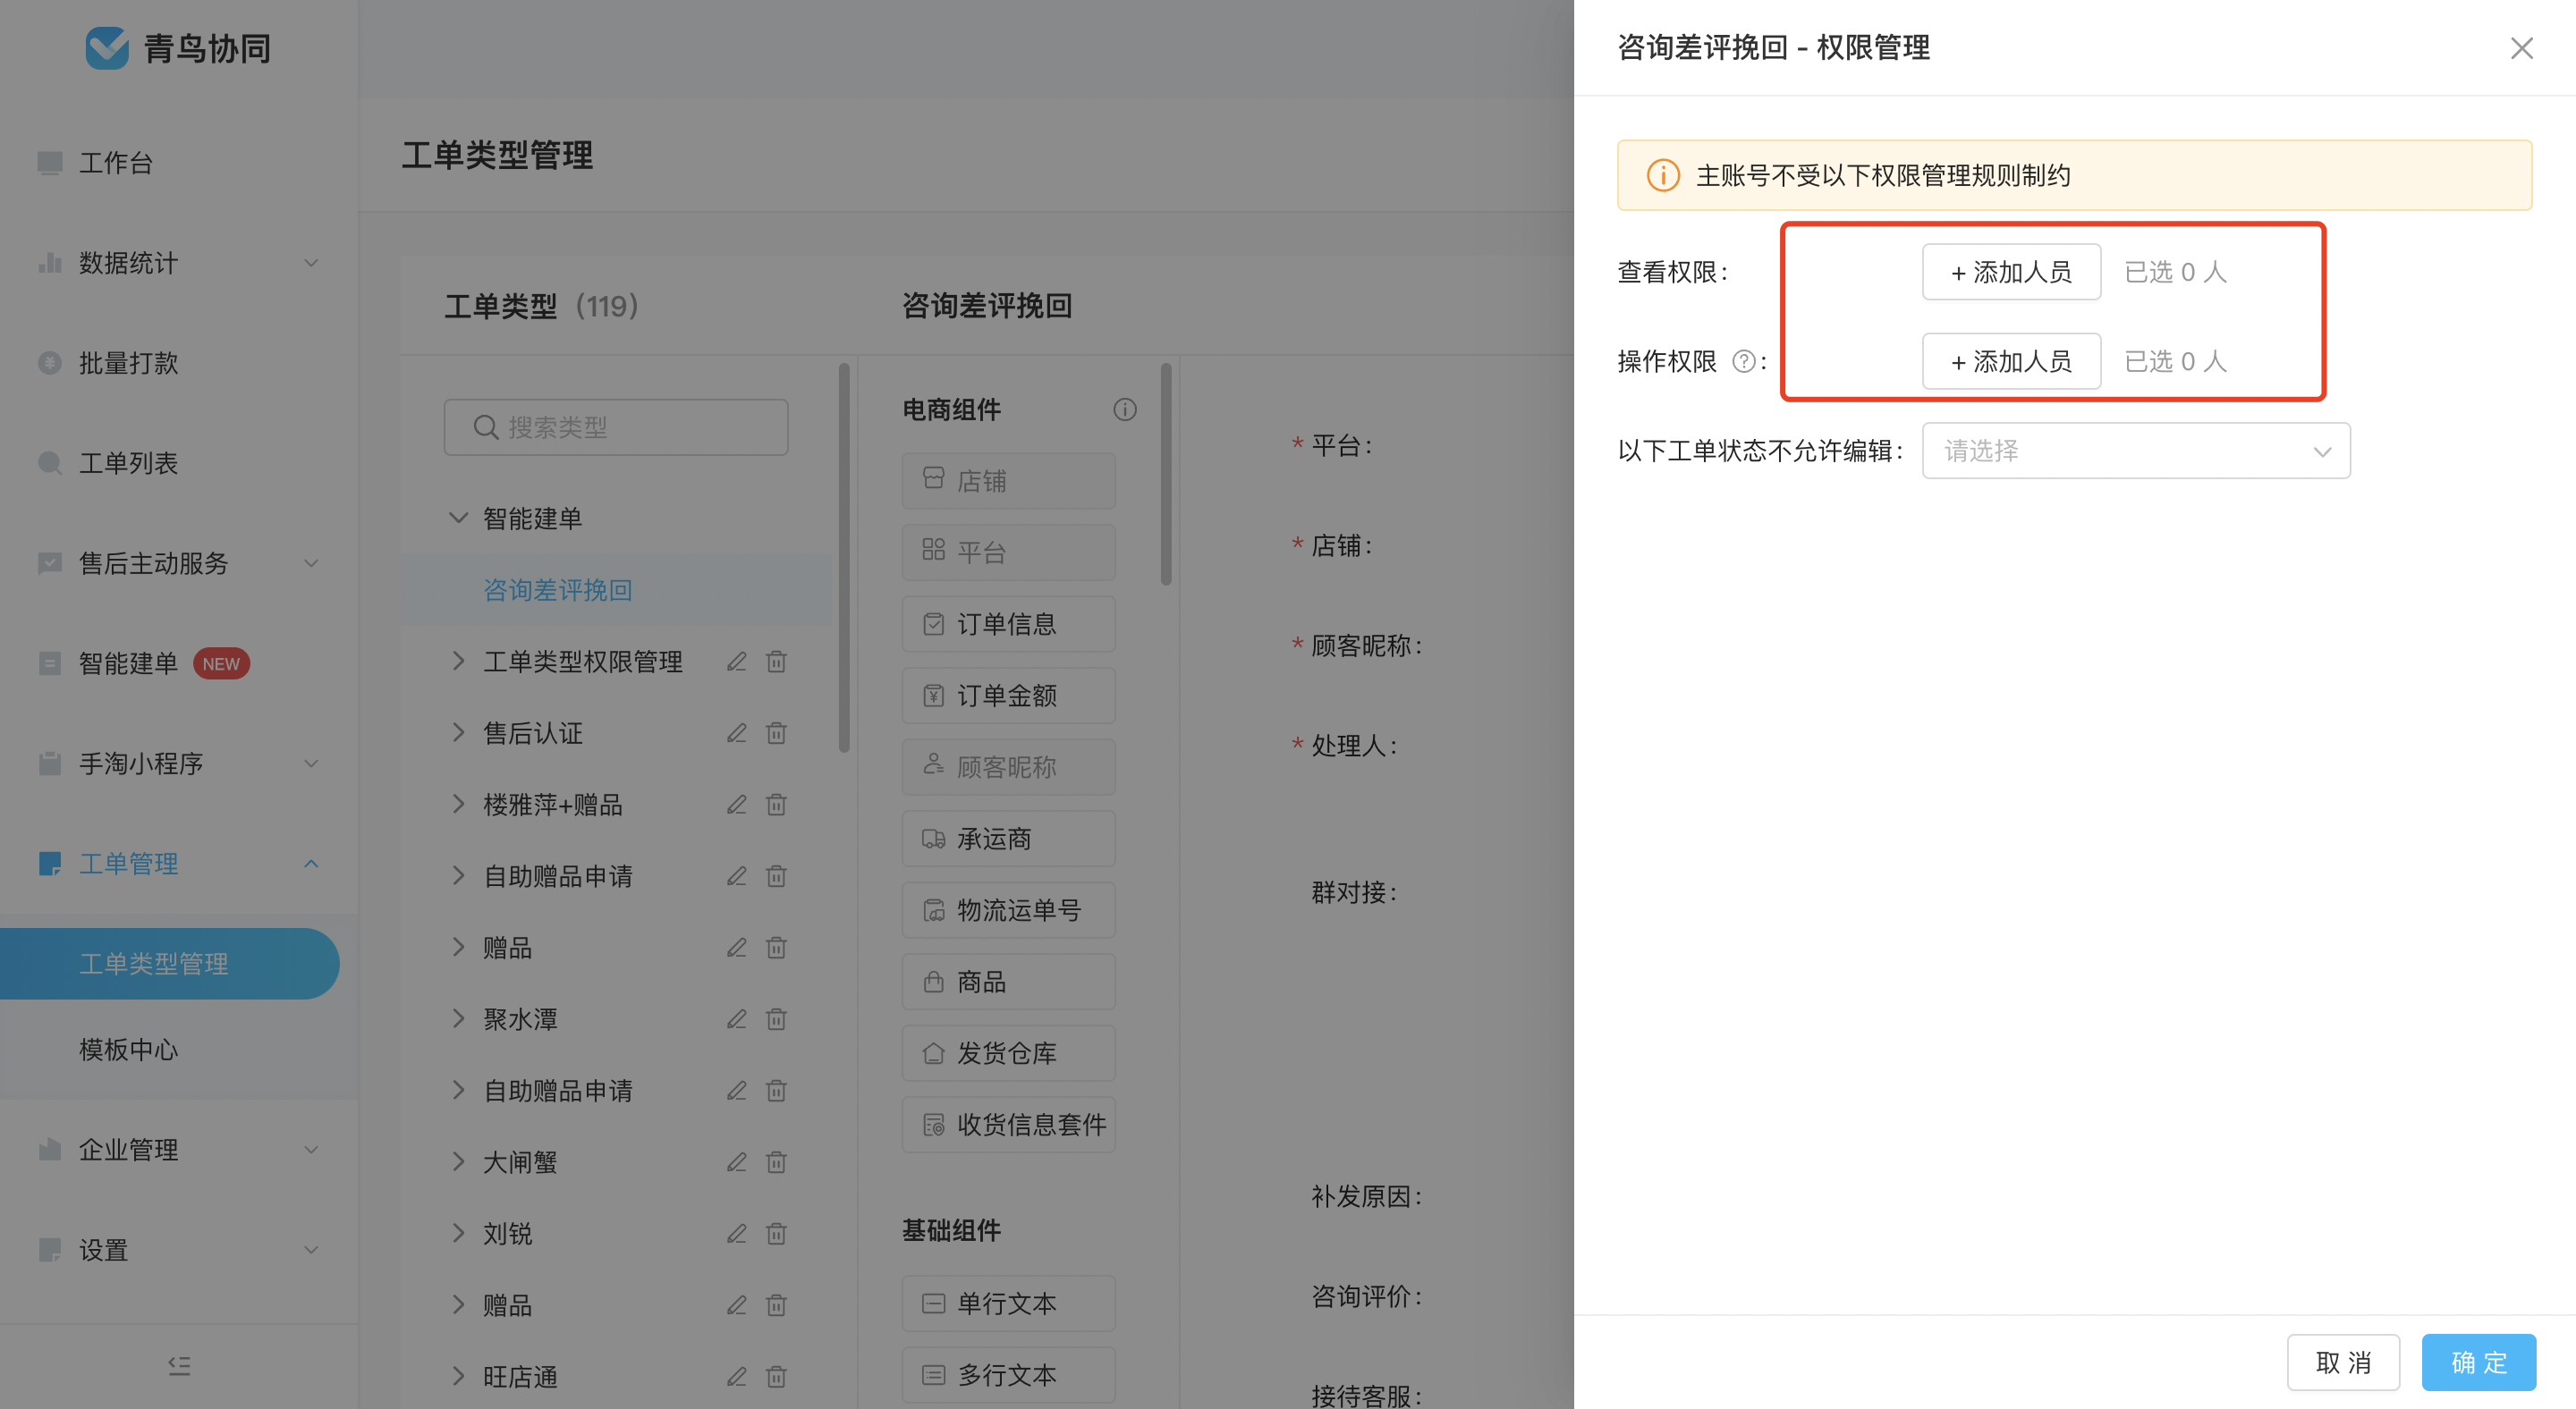Add the 订单金额 component

click(1008, 695)
